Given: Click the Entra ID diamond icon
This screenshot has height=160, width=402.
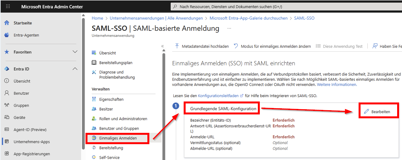Looking at the screenshot, I should coord(6,69).
